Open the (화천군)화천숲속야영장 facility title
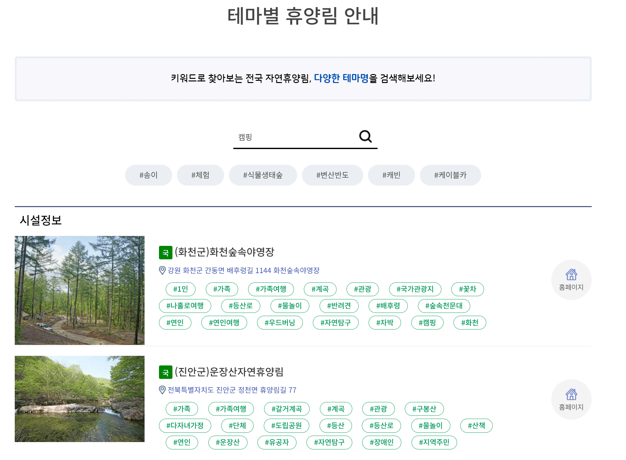The width and height of the screenshot is (626, 460). coord(224,252)
